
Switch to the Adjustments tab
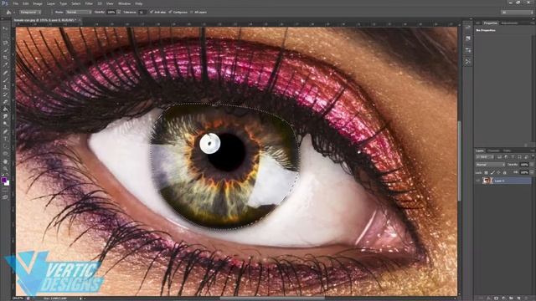point(509,23)
